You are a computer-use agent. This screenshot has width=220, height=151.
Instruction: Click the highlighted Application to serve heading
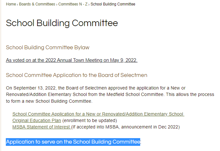pos(73,142)
